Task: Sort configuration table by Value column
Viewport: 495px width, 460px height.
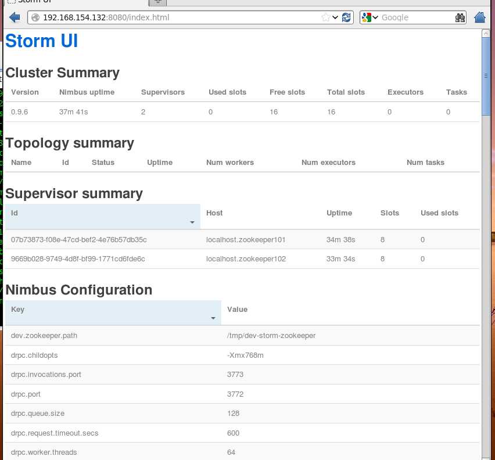Action: (237, 309)
